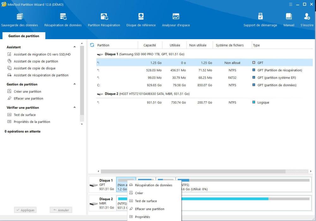
Task: Choose Effacer une partition in context menu
Action: pyautogui.click(x=149, y=209)
